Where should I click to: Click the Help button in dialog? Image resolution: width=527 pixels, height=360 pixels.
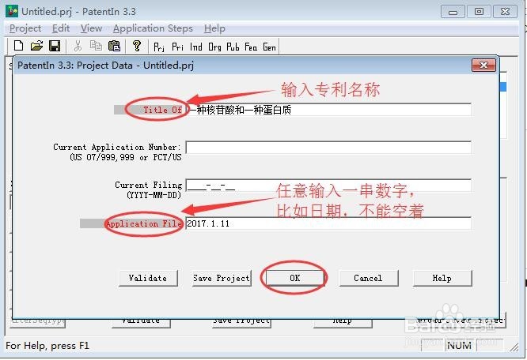[442, 278]
